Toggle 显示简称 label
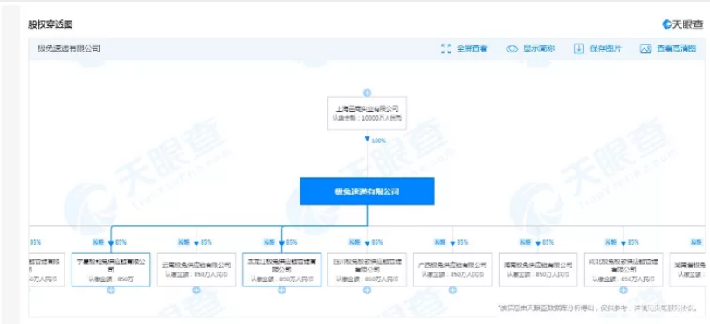Screen dimensions: 710x324 (539, 49)
